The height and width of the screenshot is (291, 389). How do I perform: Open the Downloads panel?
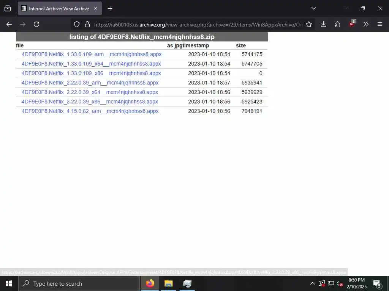(x=323, y=24)
